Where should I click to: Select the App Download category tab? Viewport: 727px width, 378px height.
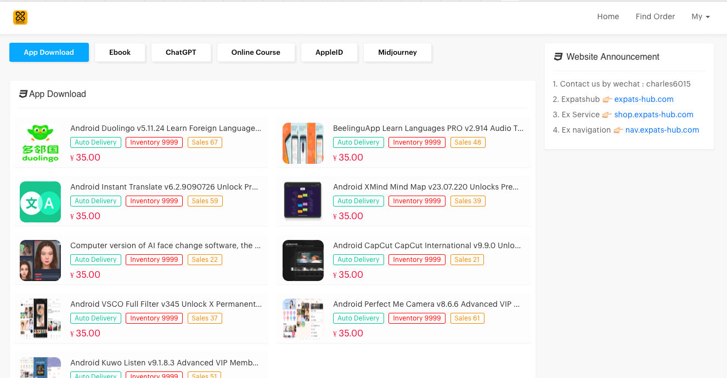coord(49,53)
